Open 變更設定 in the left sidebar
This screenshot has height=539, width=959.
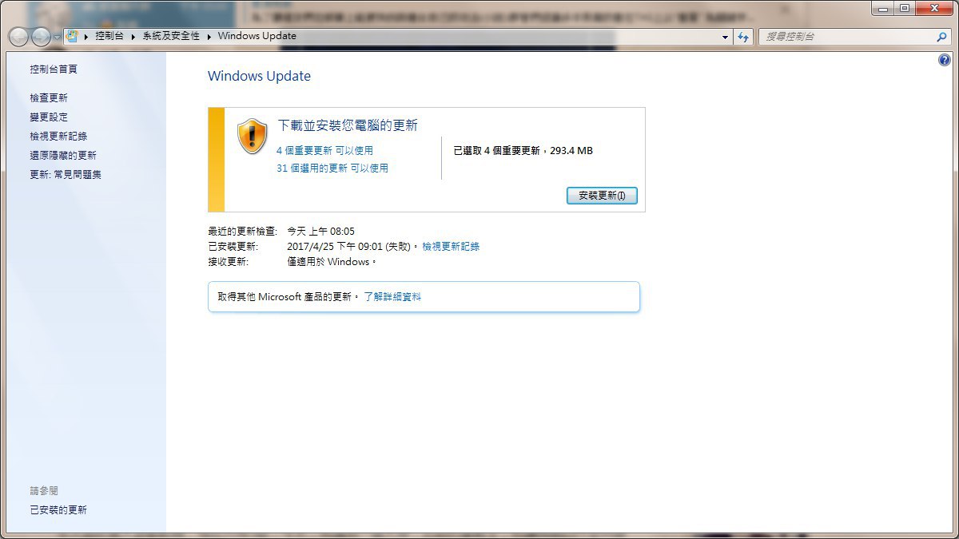click(x=49, y=117)
